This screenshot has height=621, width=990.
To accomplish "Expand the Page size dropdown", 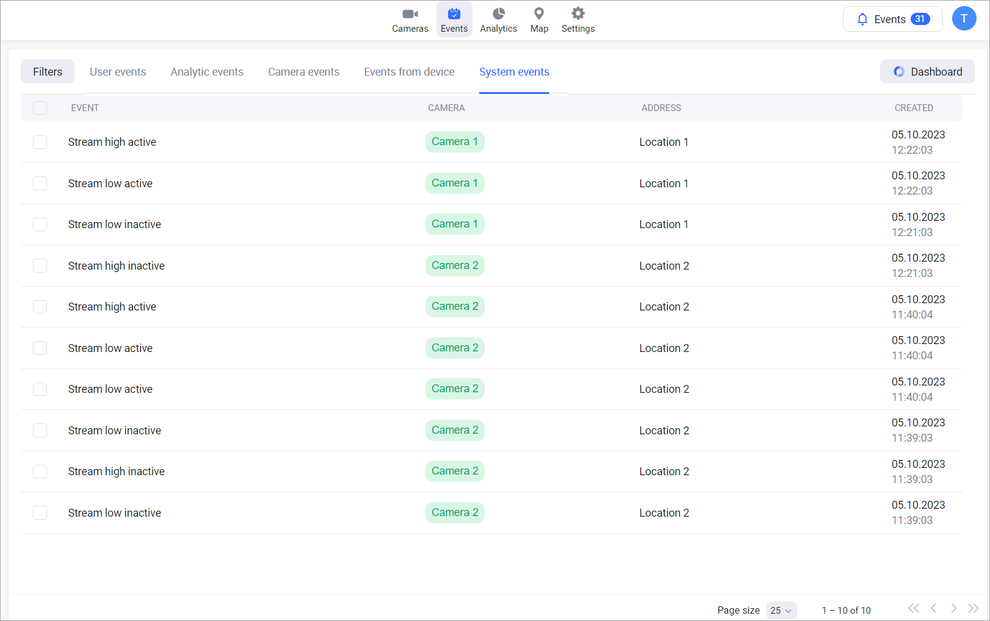I will 781,610.
